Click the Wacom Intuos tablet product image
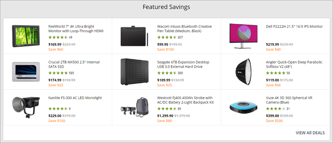Screen dimensions: 333x143 click(134, 36)
